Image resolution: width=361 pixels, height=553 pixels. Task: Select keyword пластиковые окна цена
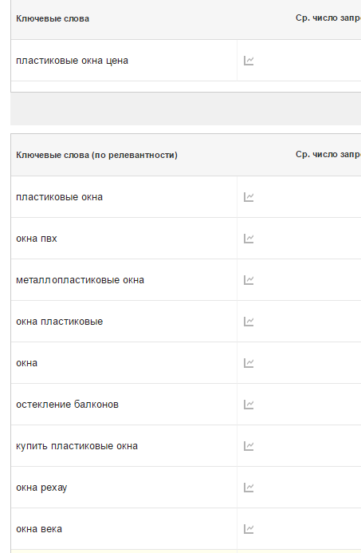point(73,61)
